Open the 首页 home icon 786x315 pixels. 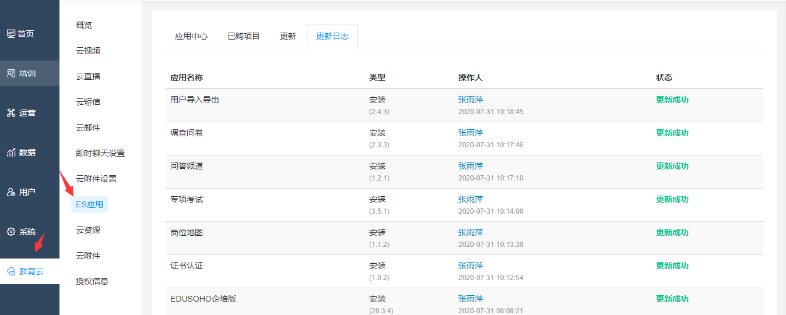click(x=11, y=34)
